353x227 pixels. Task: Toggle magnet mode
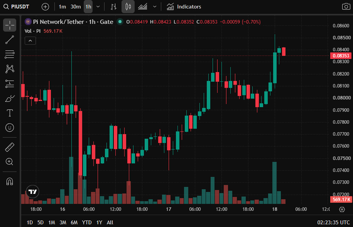(x=10, y=181)
